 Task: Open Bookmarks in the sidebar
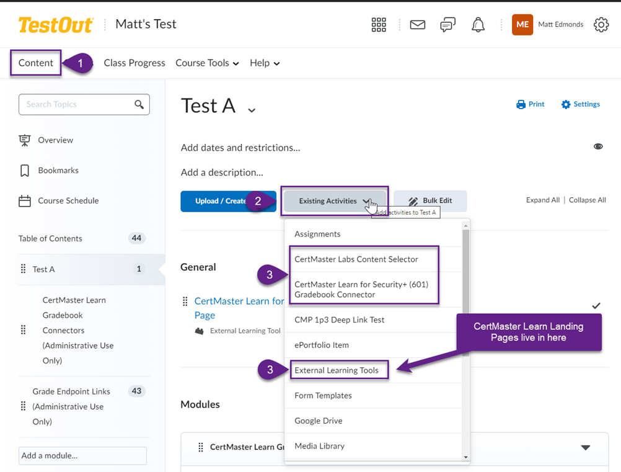click(x=58, y=171)
